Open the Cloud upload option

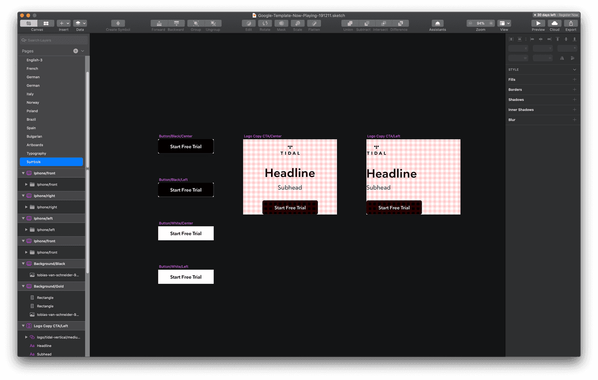(x=555, y=23)
